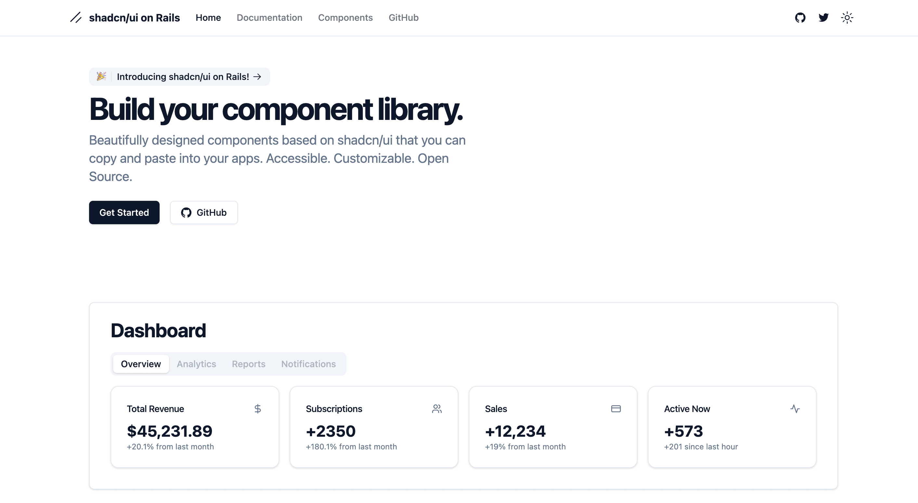This screenshot has height=503, width=918.
Task: Click the +2350 subscriptions value
Action: pyautogui.click(x=331, y=431)
